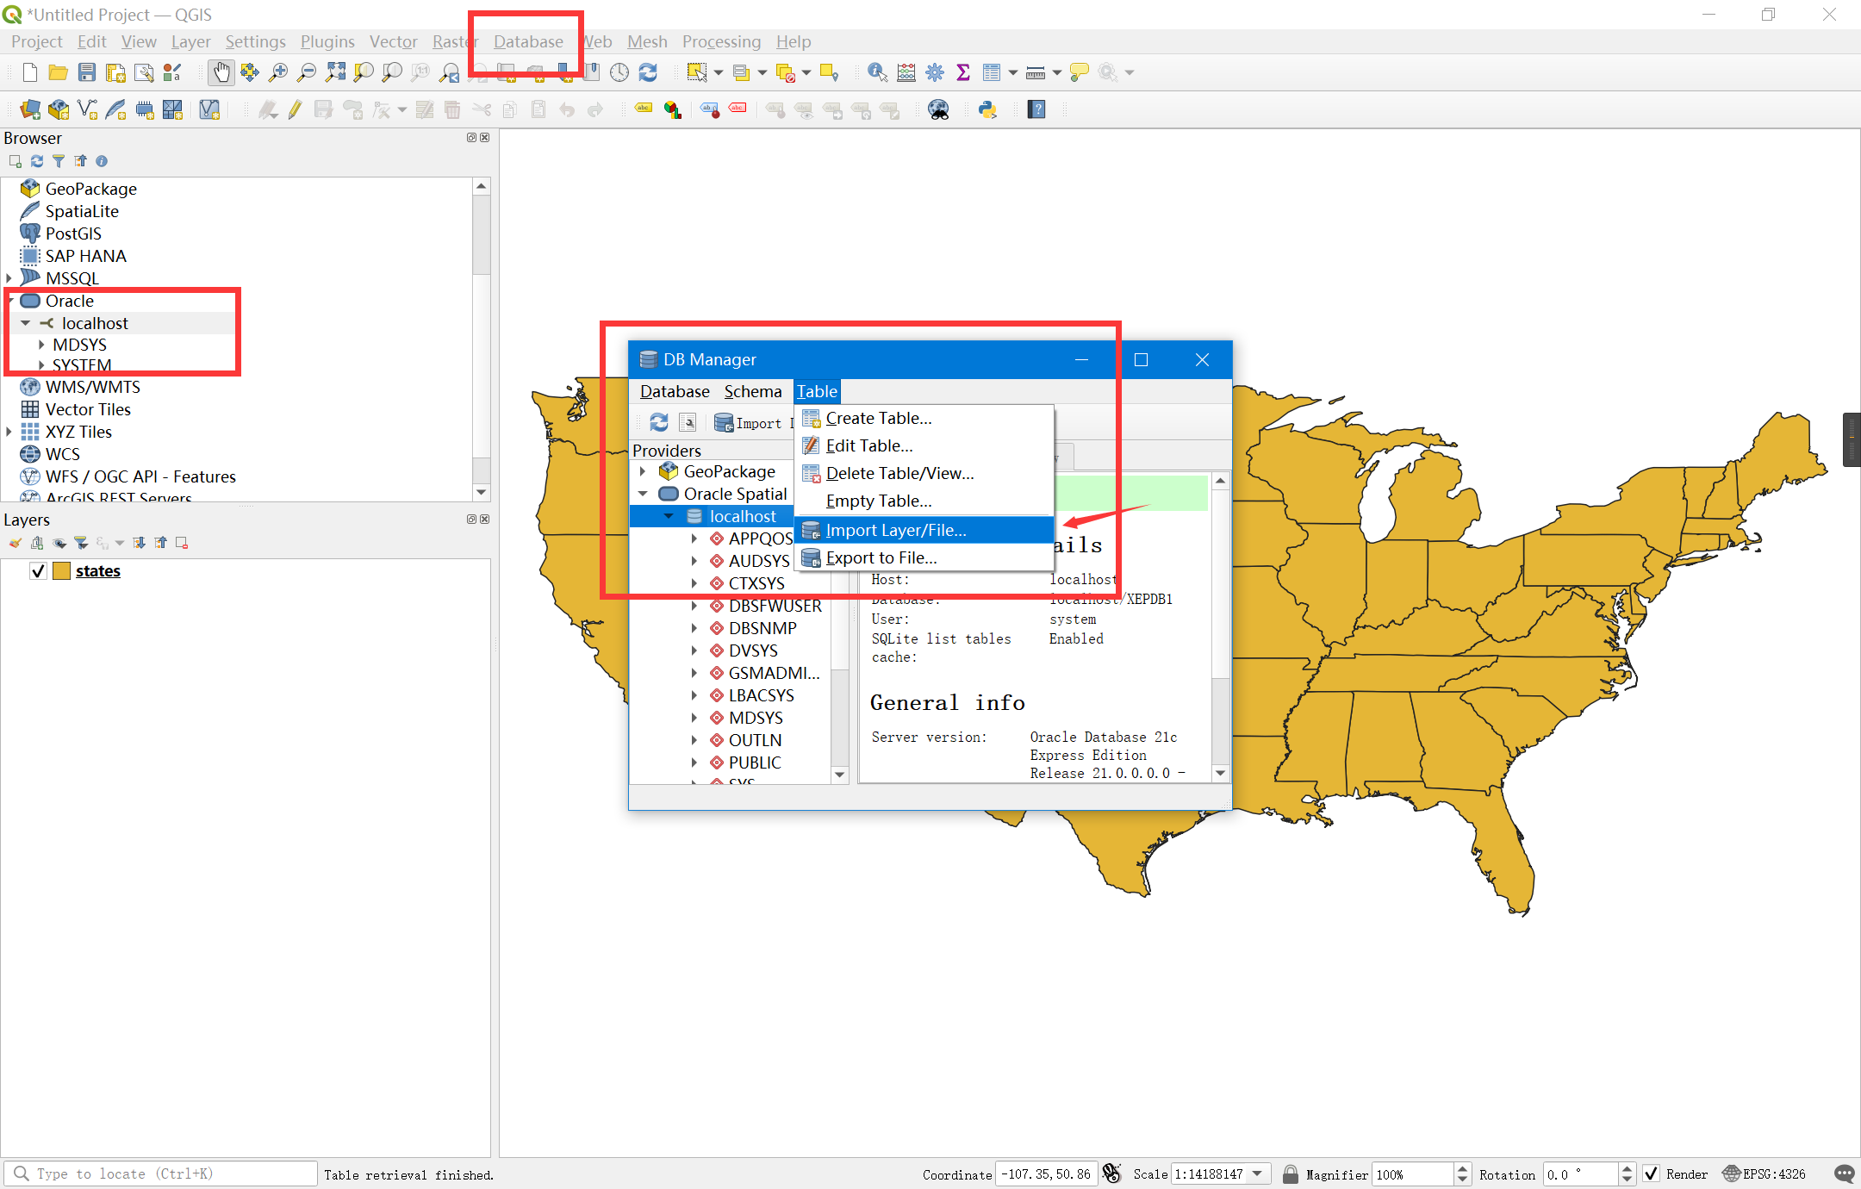Increase the Rotation spinner value
Screen dimensions: 1861x1189
[x=1627, y=1168]
